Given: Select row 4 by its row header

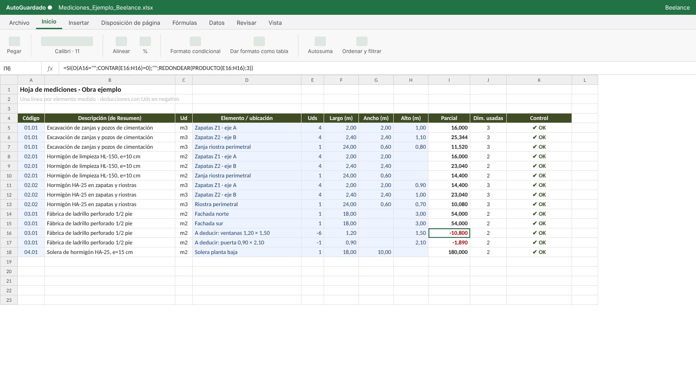Looking at the screenshot, I should click(9, 118).
